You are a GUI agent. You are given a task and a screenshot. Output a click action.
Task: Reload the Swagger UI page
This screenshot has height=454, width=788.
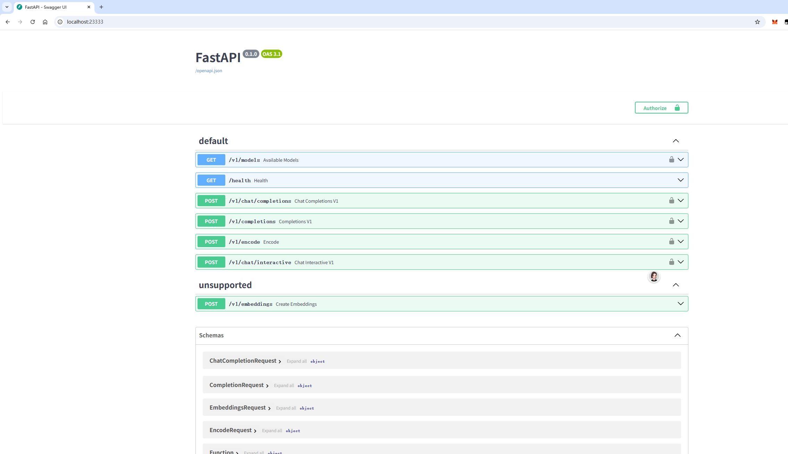click(33, 22)
